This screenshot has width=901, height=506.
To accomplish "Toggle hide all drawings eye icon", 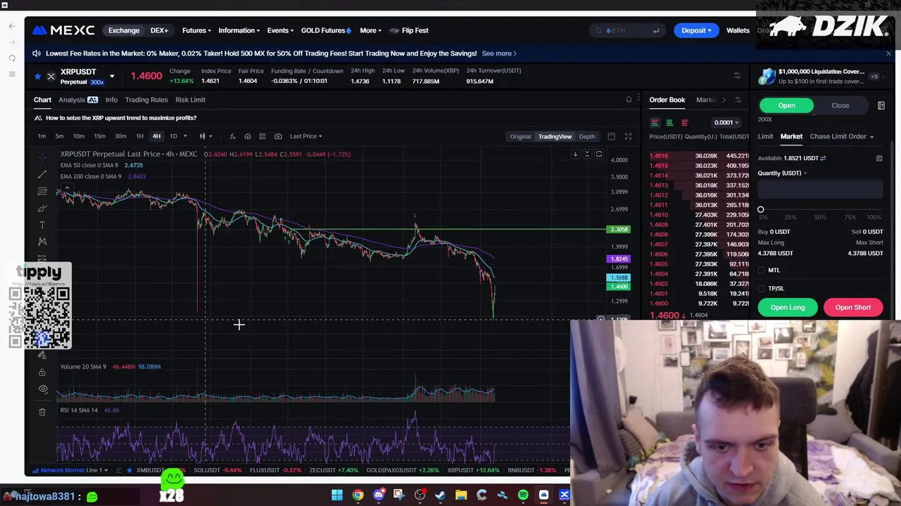I will point(43,389).
